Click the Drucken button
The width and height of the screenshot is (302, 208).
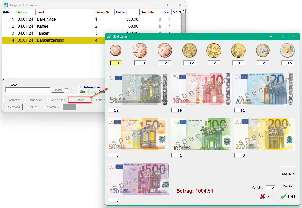288,187
